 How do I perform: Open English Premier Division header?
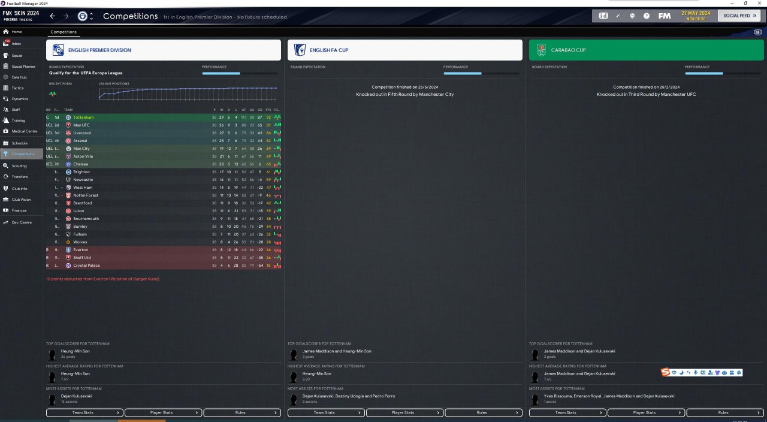pos(164,50)
